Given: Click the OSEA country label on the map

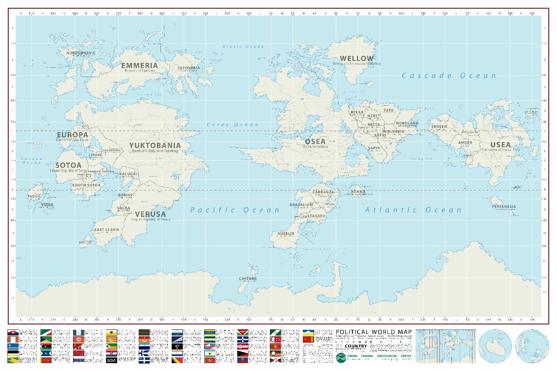Looking at the screenshot, I should pyautogui.click(x=315, y=141).
